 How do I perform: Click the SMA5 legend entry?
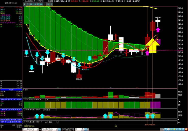tap(11, 8)
